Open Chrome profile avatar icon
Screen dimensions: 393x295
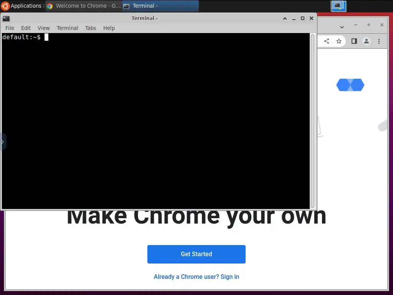point(367,41)
